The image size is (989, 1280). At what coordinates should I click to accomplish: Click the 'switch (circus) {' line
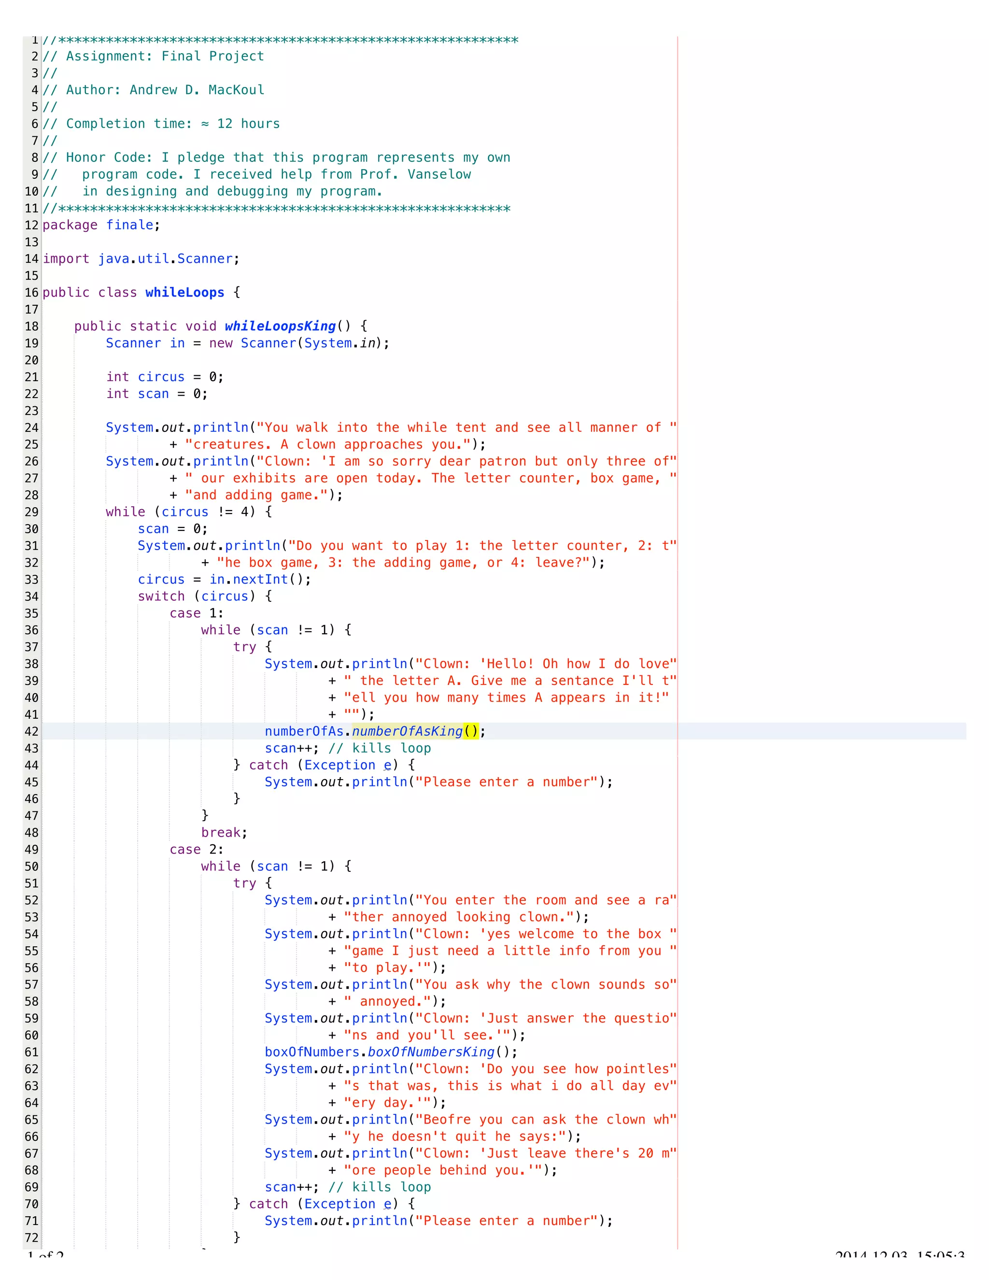coord(204,597)
